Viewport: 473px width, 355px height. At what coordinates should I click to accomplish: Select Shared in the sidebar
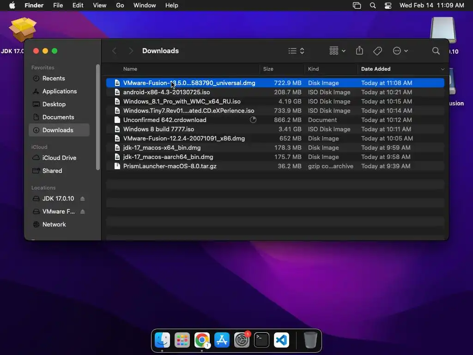tap(59, 171)
